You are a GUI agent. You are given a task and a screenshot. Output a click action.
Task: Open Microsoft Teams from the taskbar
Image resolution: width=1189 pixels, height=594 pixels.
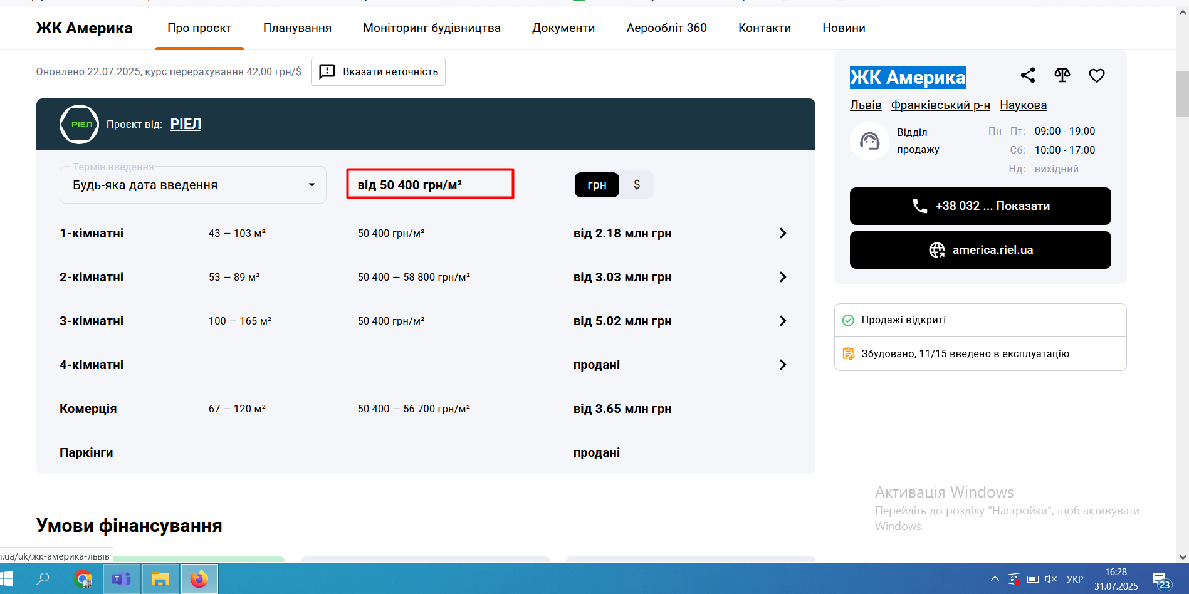click(x=122, y=579)
